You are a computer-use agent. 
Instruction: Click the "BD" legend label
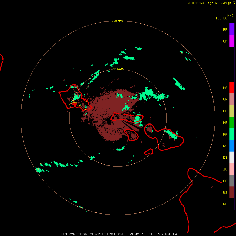[x=225, y=111]
